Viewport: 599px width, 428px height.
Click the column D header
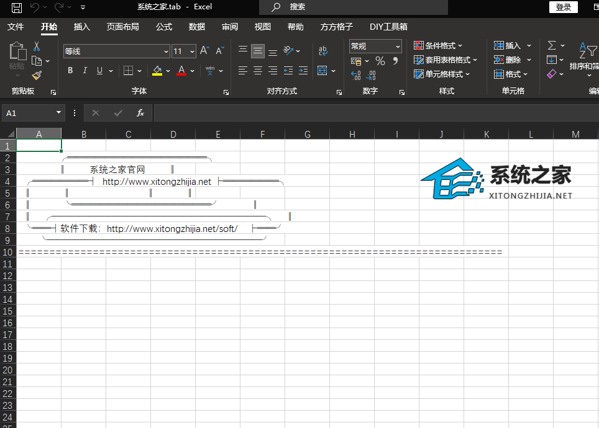click(x=173, y=134)
